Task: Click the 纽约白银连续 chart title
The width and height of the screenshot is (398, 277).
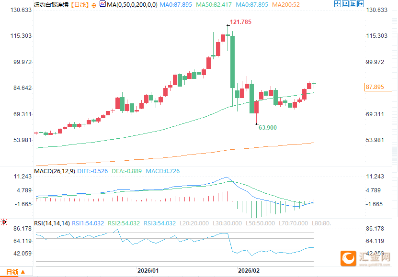Action: (51, 5)
